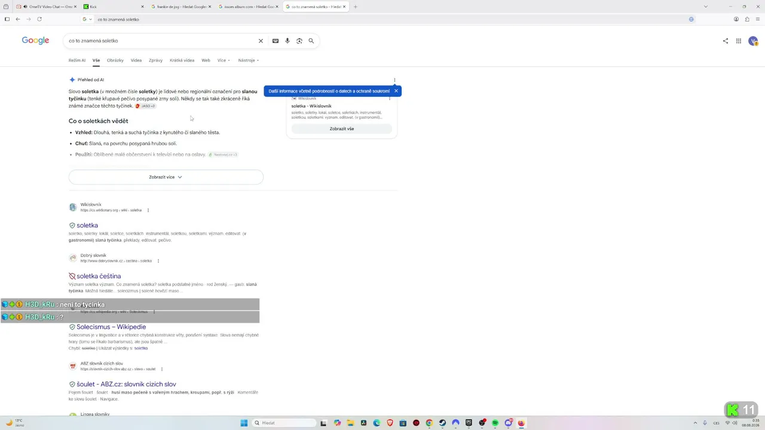
Task: Reload the current page
Action: click(x=39, y=19)
